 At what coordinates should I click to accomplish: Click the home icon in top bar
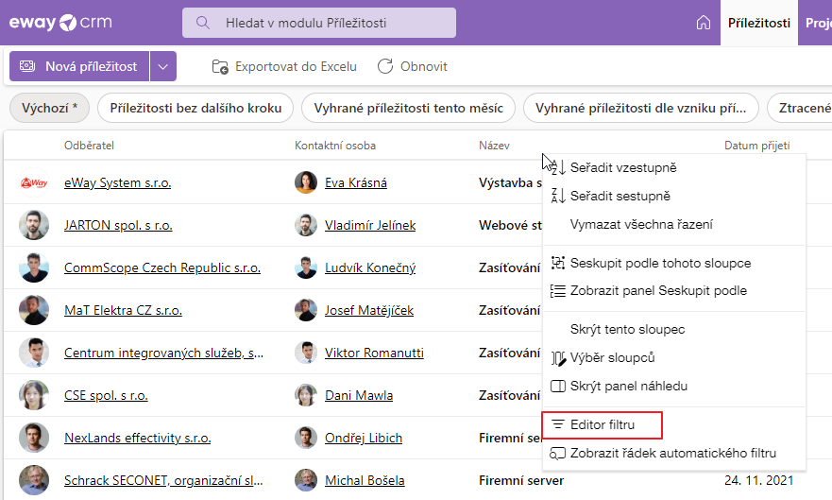point(703,23)
